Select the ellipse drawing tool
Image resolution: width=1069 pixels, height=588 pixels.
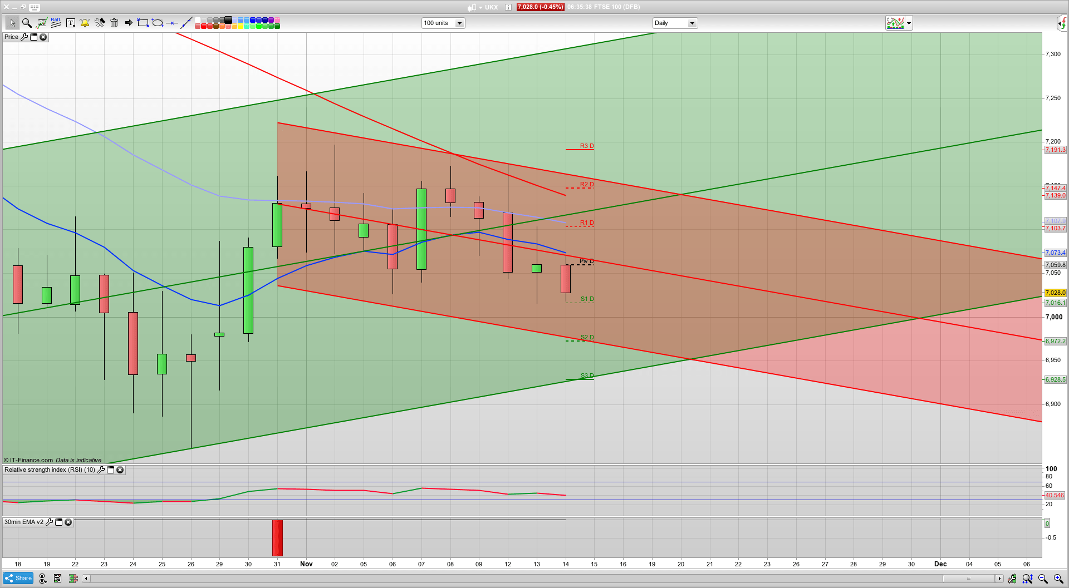pyautogui.click(x=158, y=23)
